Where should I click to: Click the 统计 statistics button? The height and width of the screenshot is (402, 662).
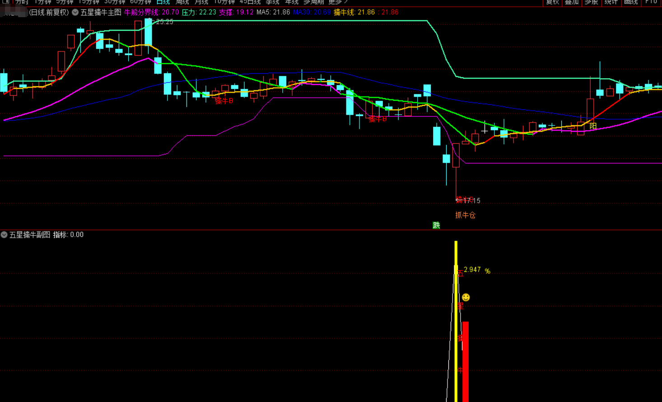(611, 2)
